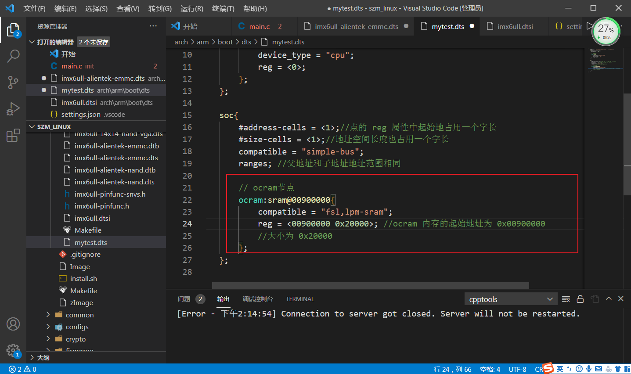This screenshot has height=374, width=631.
Task: Click the unsaved dot on imx6ull-alientek-emmc.dts tab
Action: 406,26
